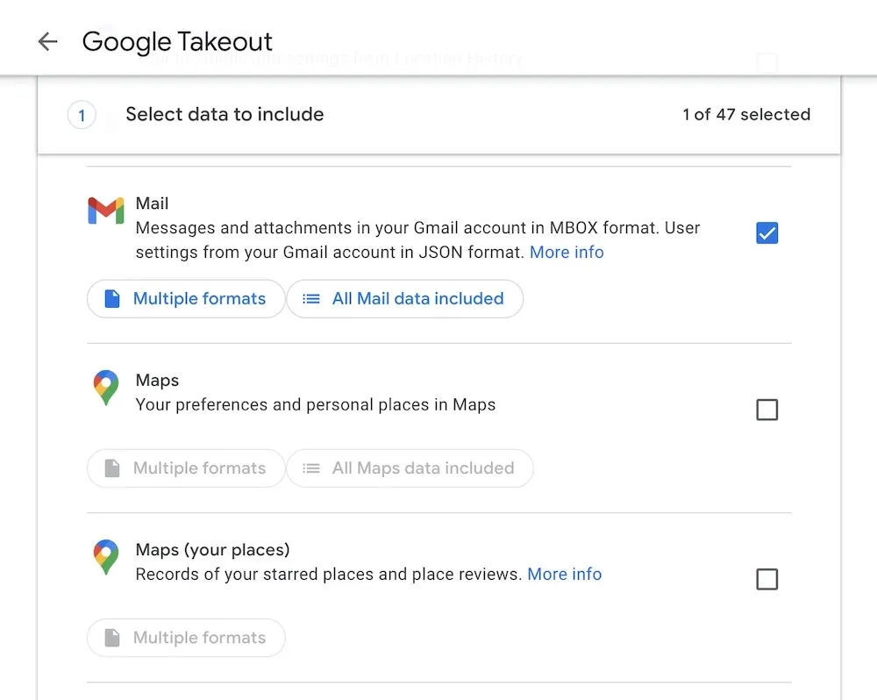Click the Maps pin icon
Image resolution: width=877 pixels, height=700 pixels.
coord(106,388)
